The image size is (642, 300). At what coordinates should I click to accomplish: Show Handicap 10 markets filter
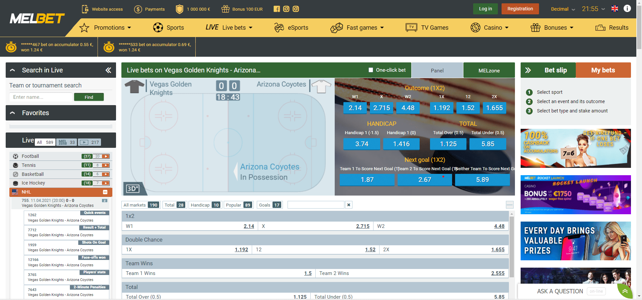pos(206,205)
